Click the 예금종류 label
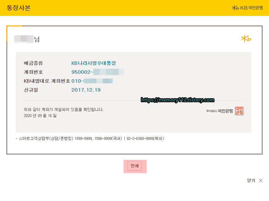This screenshot has width=269, height=201. [x=33, y=63]
